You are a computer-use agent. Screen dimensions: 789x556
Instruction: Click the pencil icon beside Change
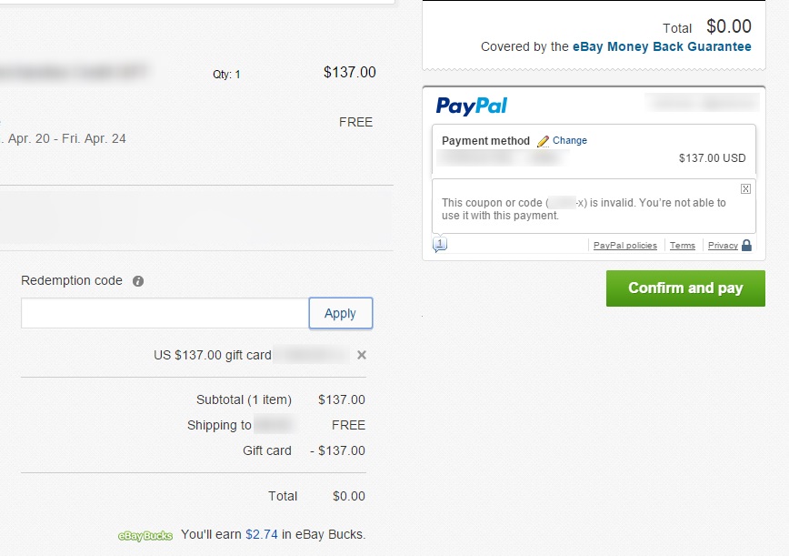pos(543,141)
